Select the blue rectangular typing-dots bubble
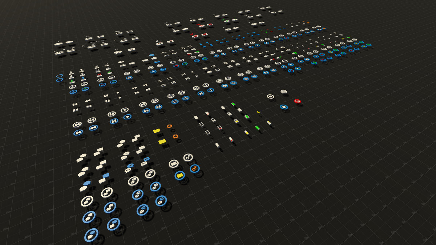This screenshot has width=436, height=245. tap(146, 159)
